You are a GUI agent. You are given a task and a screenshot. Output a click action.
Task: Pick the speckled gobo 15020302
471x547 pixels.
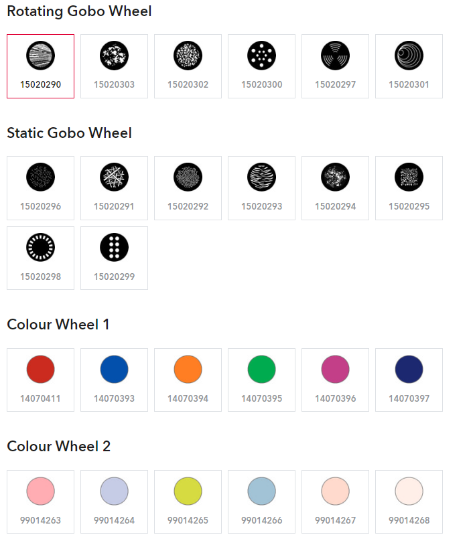pyautogui.click(x=188, y=66)
